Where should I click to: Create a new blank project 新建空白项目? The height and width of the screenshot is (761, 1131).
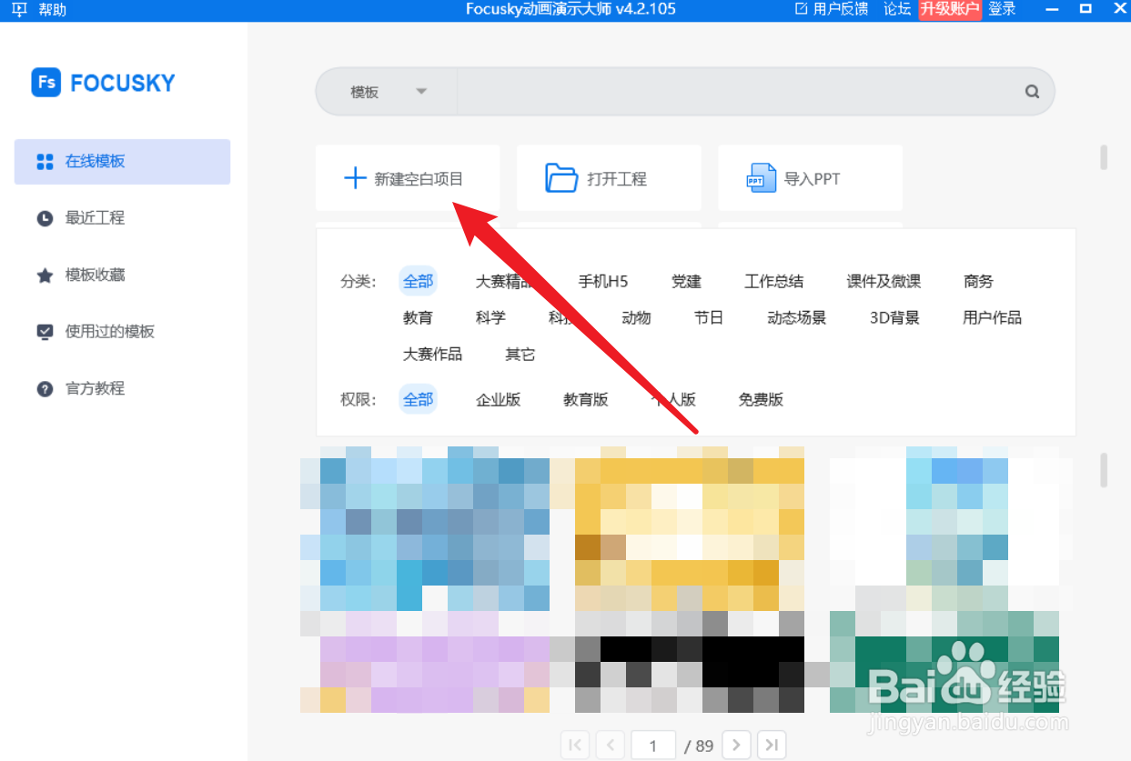tap(408, 178)
